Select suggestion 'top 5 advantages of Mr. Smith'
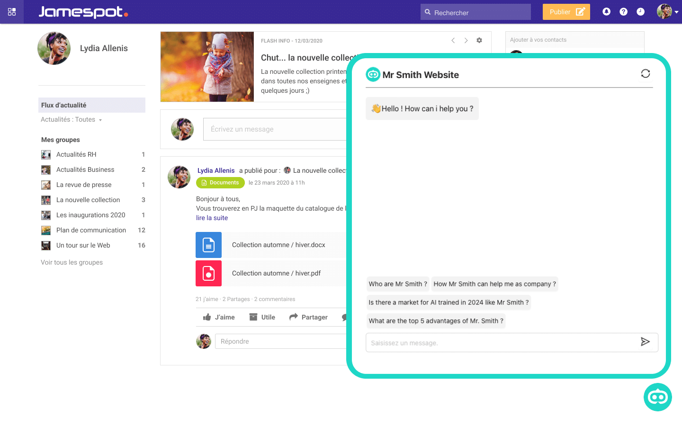The height and width of the screenshot is (426, 682). pyautogui.click(x=436, y=321)
